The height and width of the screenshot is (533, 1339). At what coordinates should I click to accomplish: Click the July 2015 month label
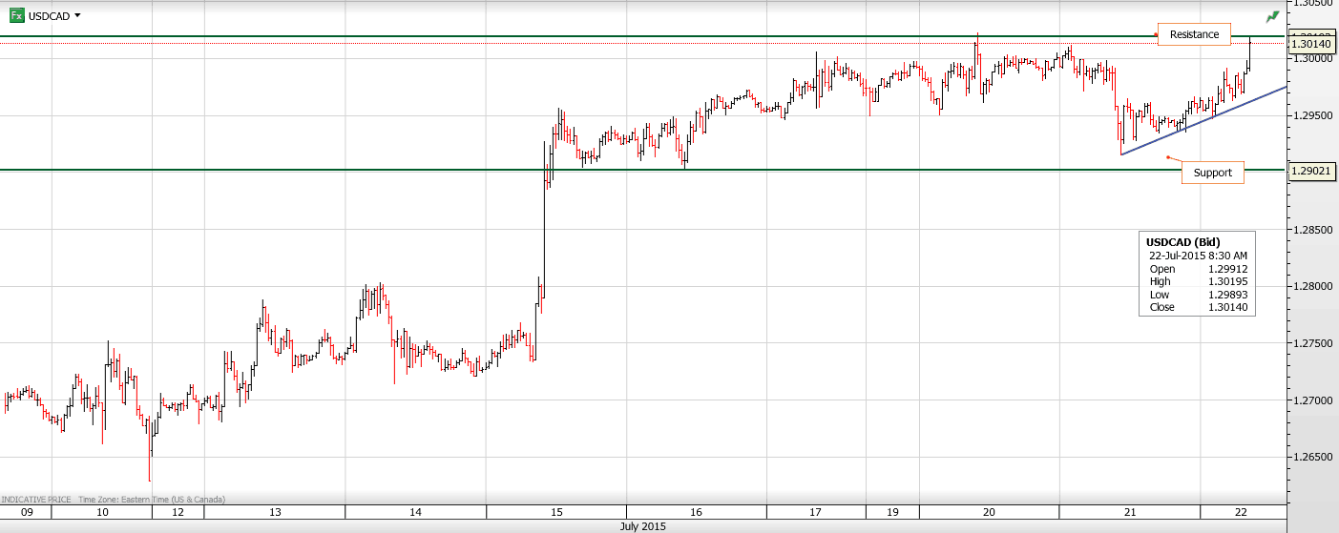point(642,526)
